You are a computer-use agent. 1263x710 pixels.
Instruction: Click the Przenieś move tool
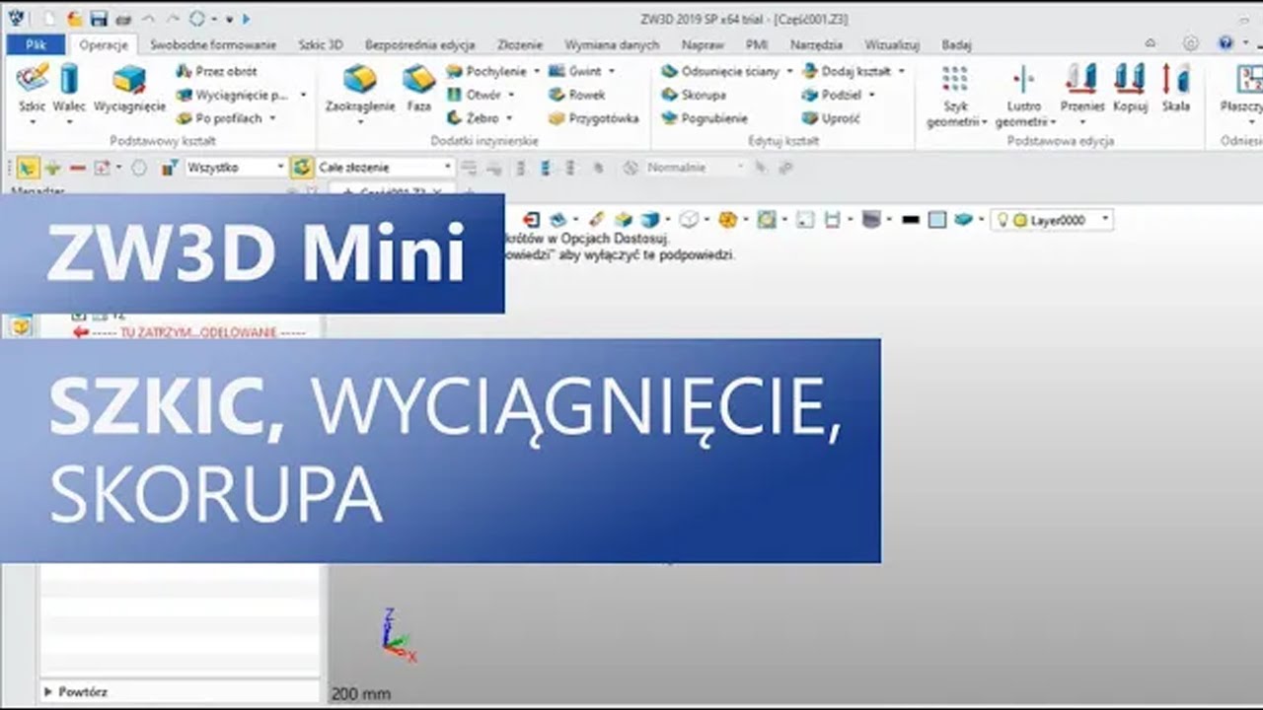tap(1082, 89)
